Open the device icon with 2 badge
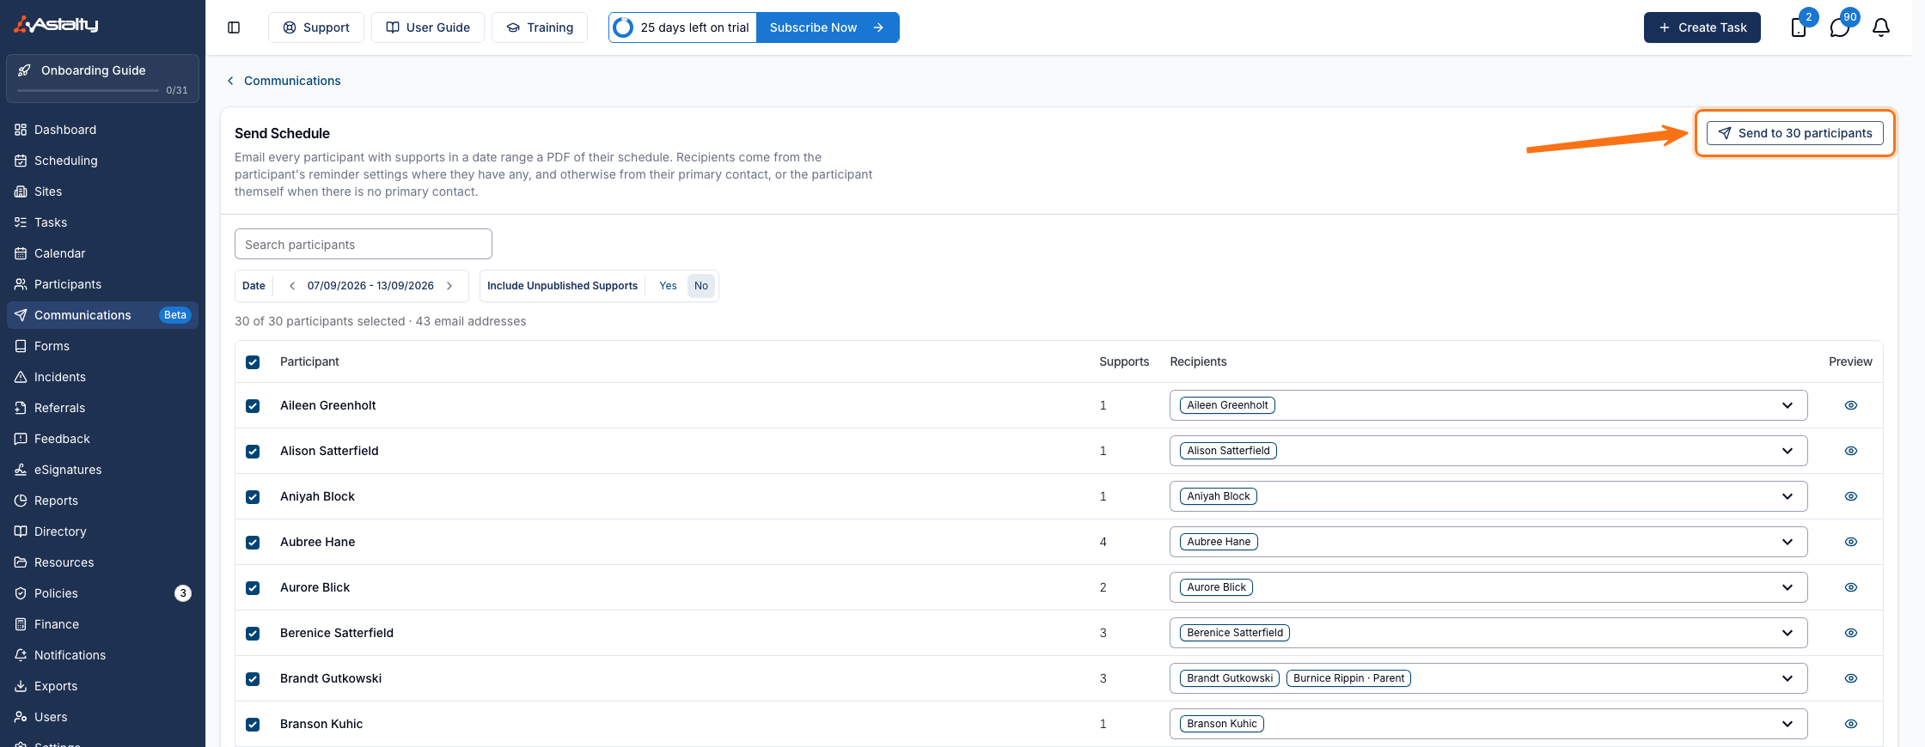The width and height of the screenshot is (1925, 747). pyautogui.click(x=1799, y=27)
